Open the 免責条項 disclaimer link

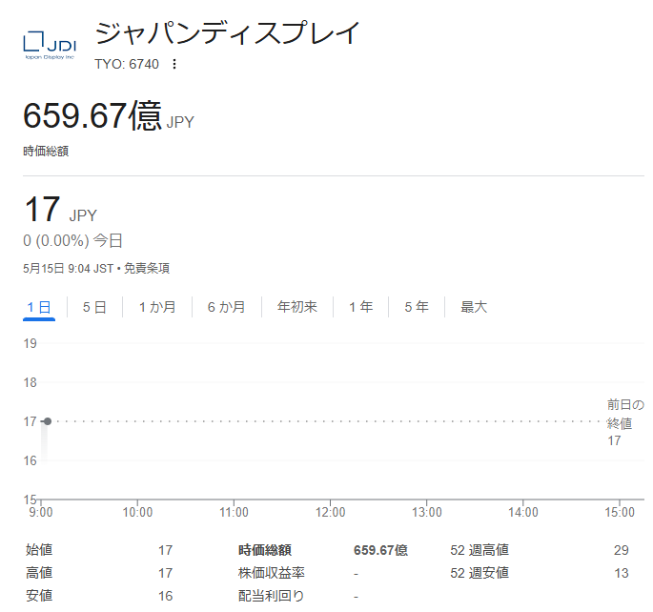[x=147, y=269]
